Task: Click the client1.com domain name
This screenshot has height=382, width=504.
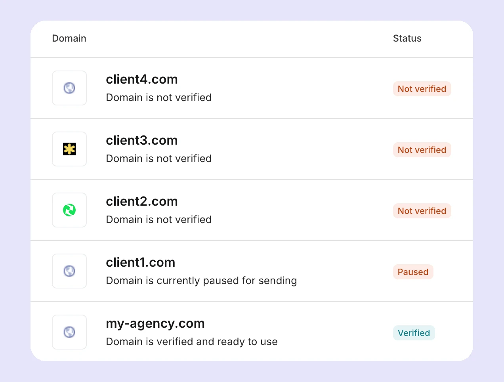Action: (x=140, y=262)
